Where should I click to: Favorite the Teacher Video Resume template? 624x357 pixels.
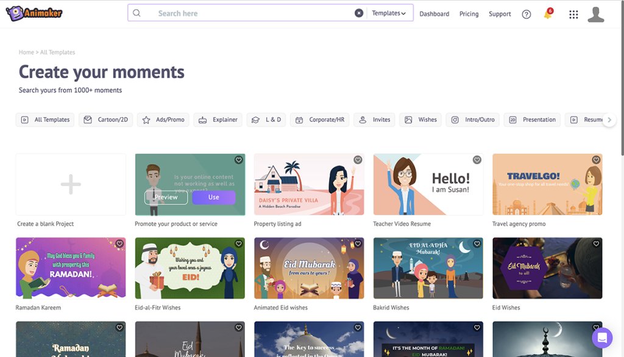477,160
